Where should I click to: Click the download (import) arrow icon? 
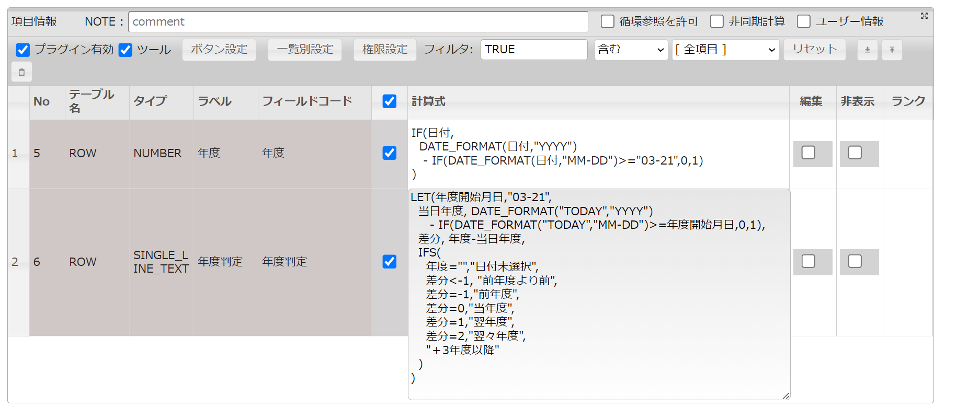click(x=867, y=50)
